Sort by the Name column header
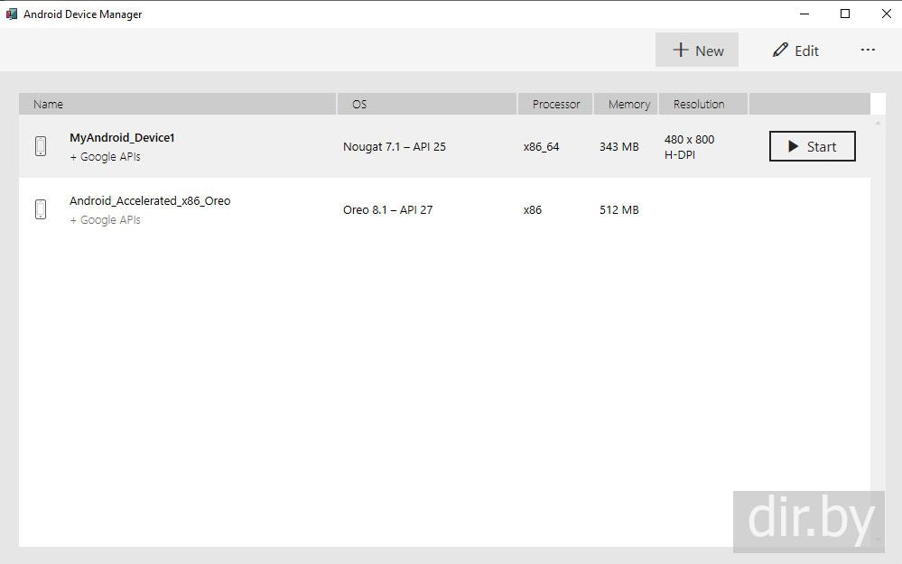The width and height of the screenshot is (902, 564). 177,104
